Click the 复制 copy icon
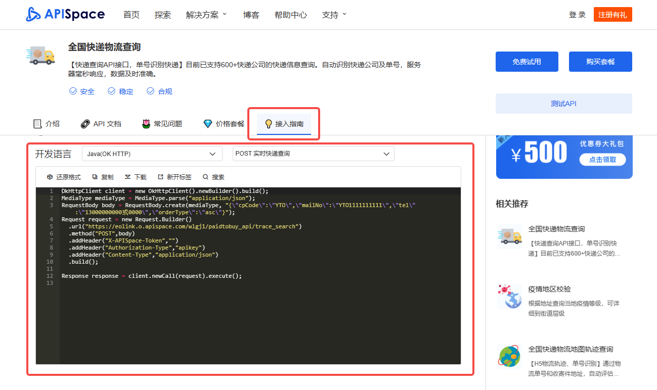Screen dimensions: 657x390 tap(95, 177)
